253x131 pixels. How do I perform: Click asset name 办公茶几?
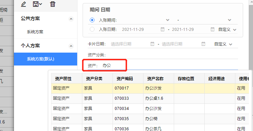click(153, 129)
